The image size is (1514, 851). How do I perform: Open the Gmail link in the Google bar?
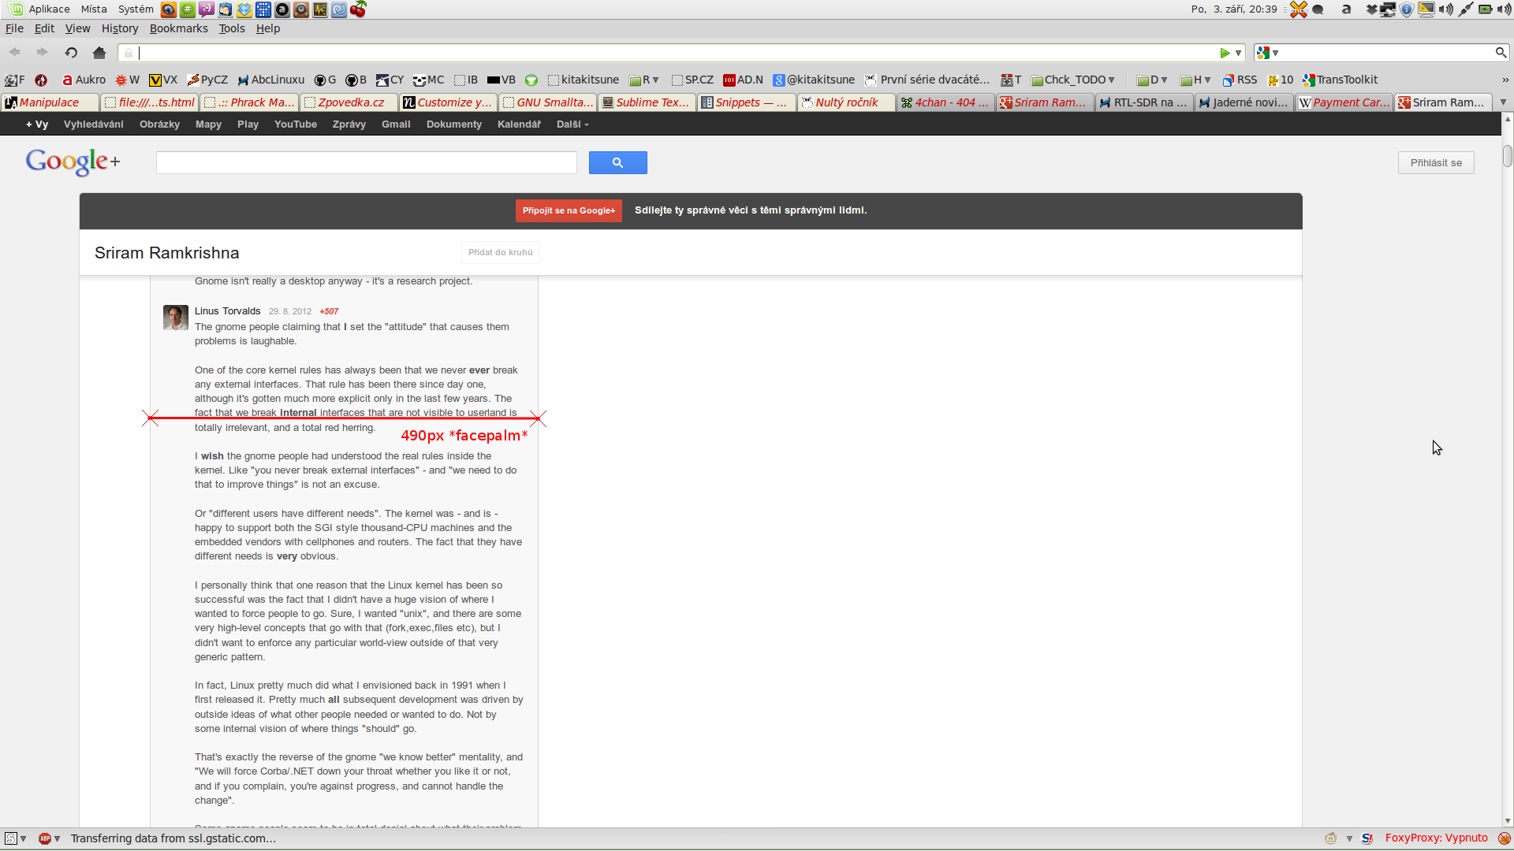[x=396, y=124]
